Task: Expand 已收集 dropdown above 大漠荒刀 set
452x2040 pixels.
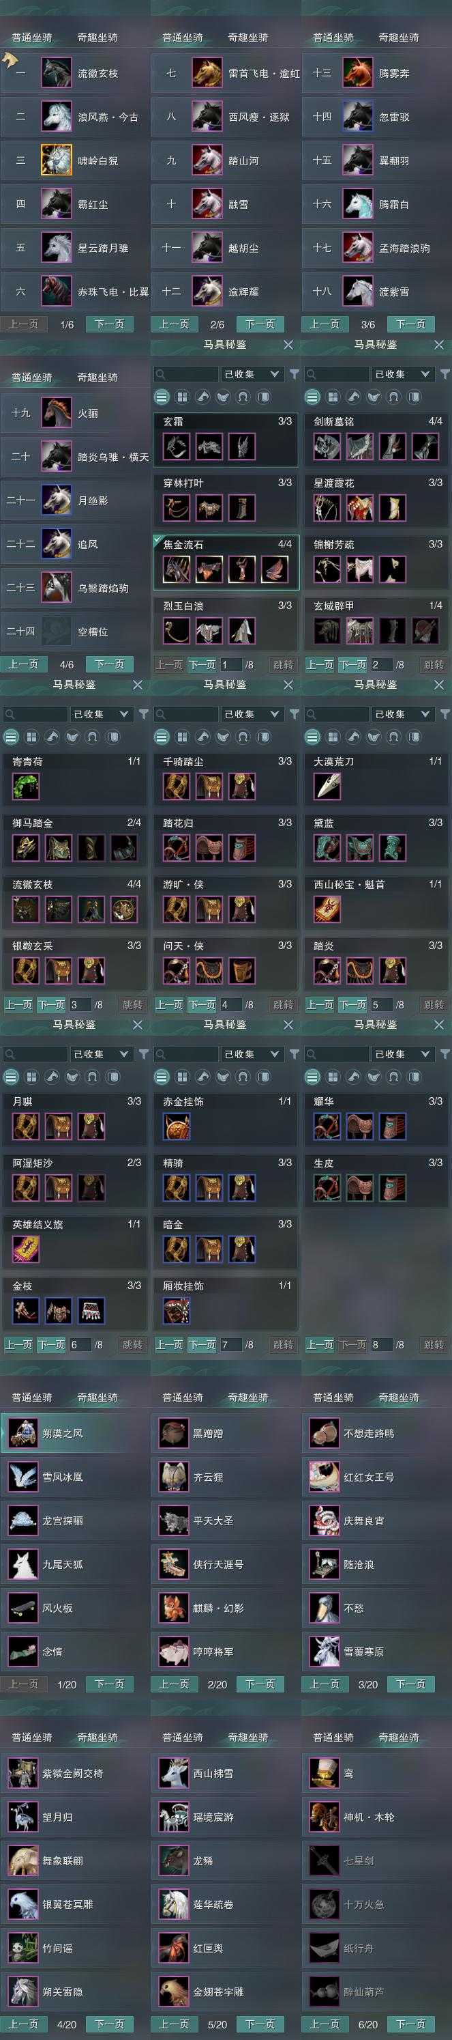Action: 402,714
